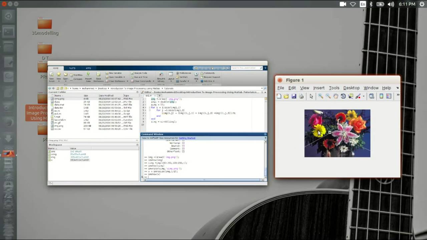Click Set Path in MATLAB toolstrip
Viewport: 427px width, 240px height.
[x=183, y=77]
